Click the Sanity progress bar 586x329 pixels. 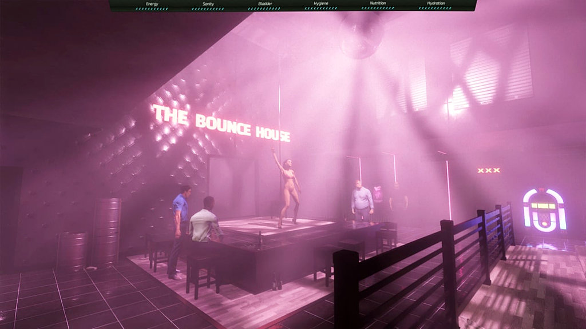click(x=208, y=9)
